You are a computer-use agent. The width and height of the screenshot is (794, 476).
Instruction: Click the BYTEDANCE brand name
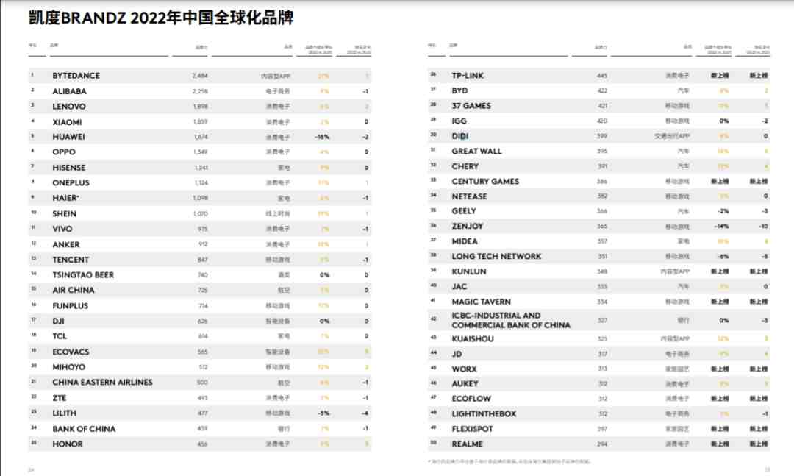tap(76, 76)
